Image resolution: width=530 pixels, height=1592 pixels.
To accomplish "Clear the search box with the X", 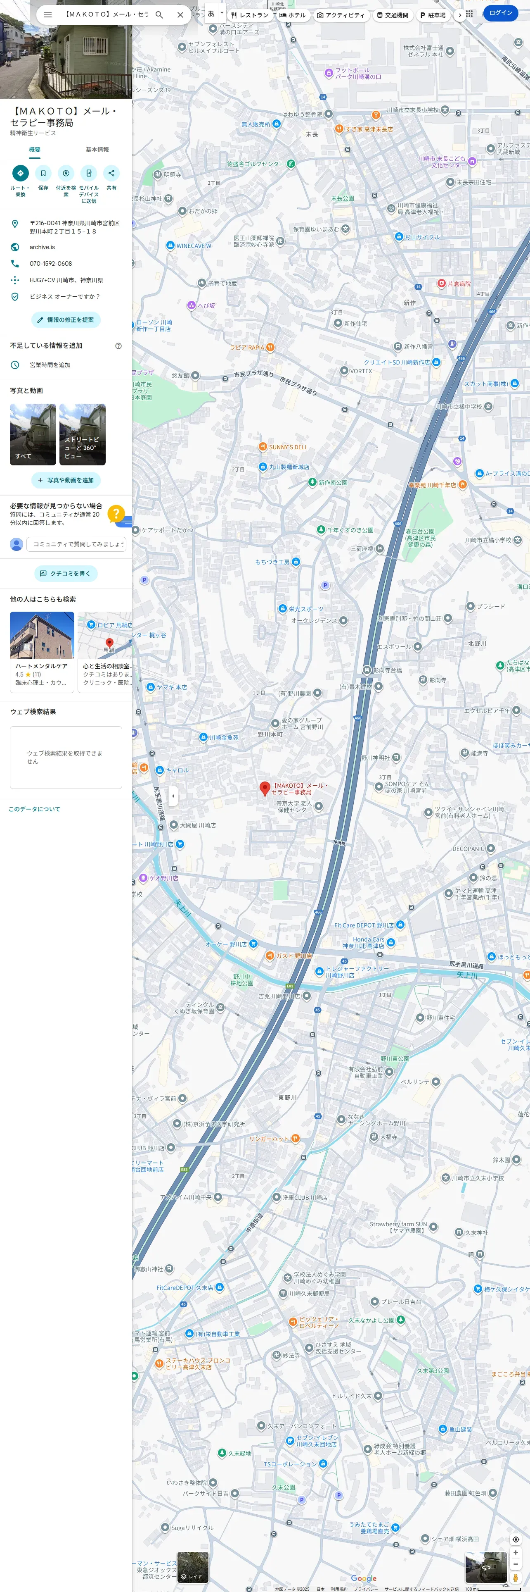I will coord(180,15).
